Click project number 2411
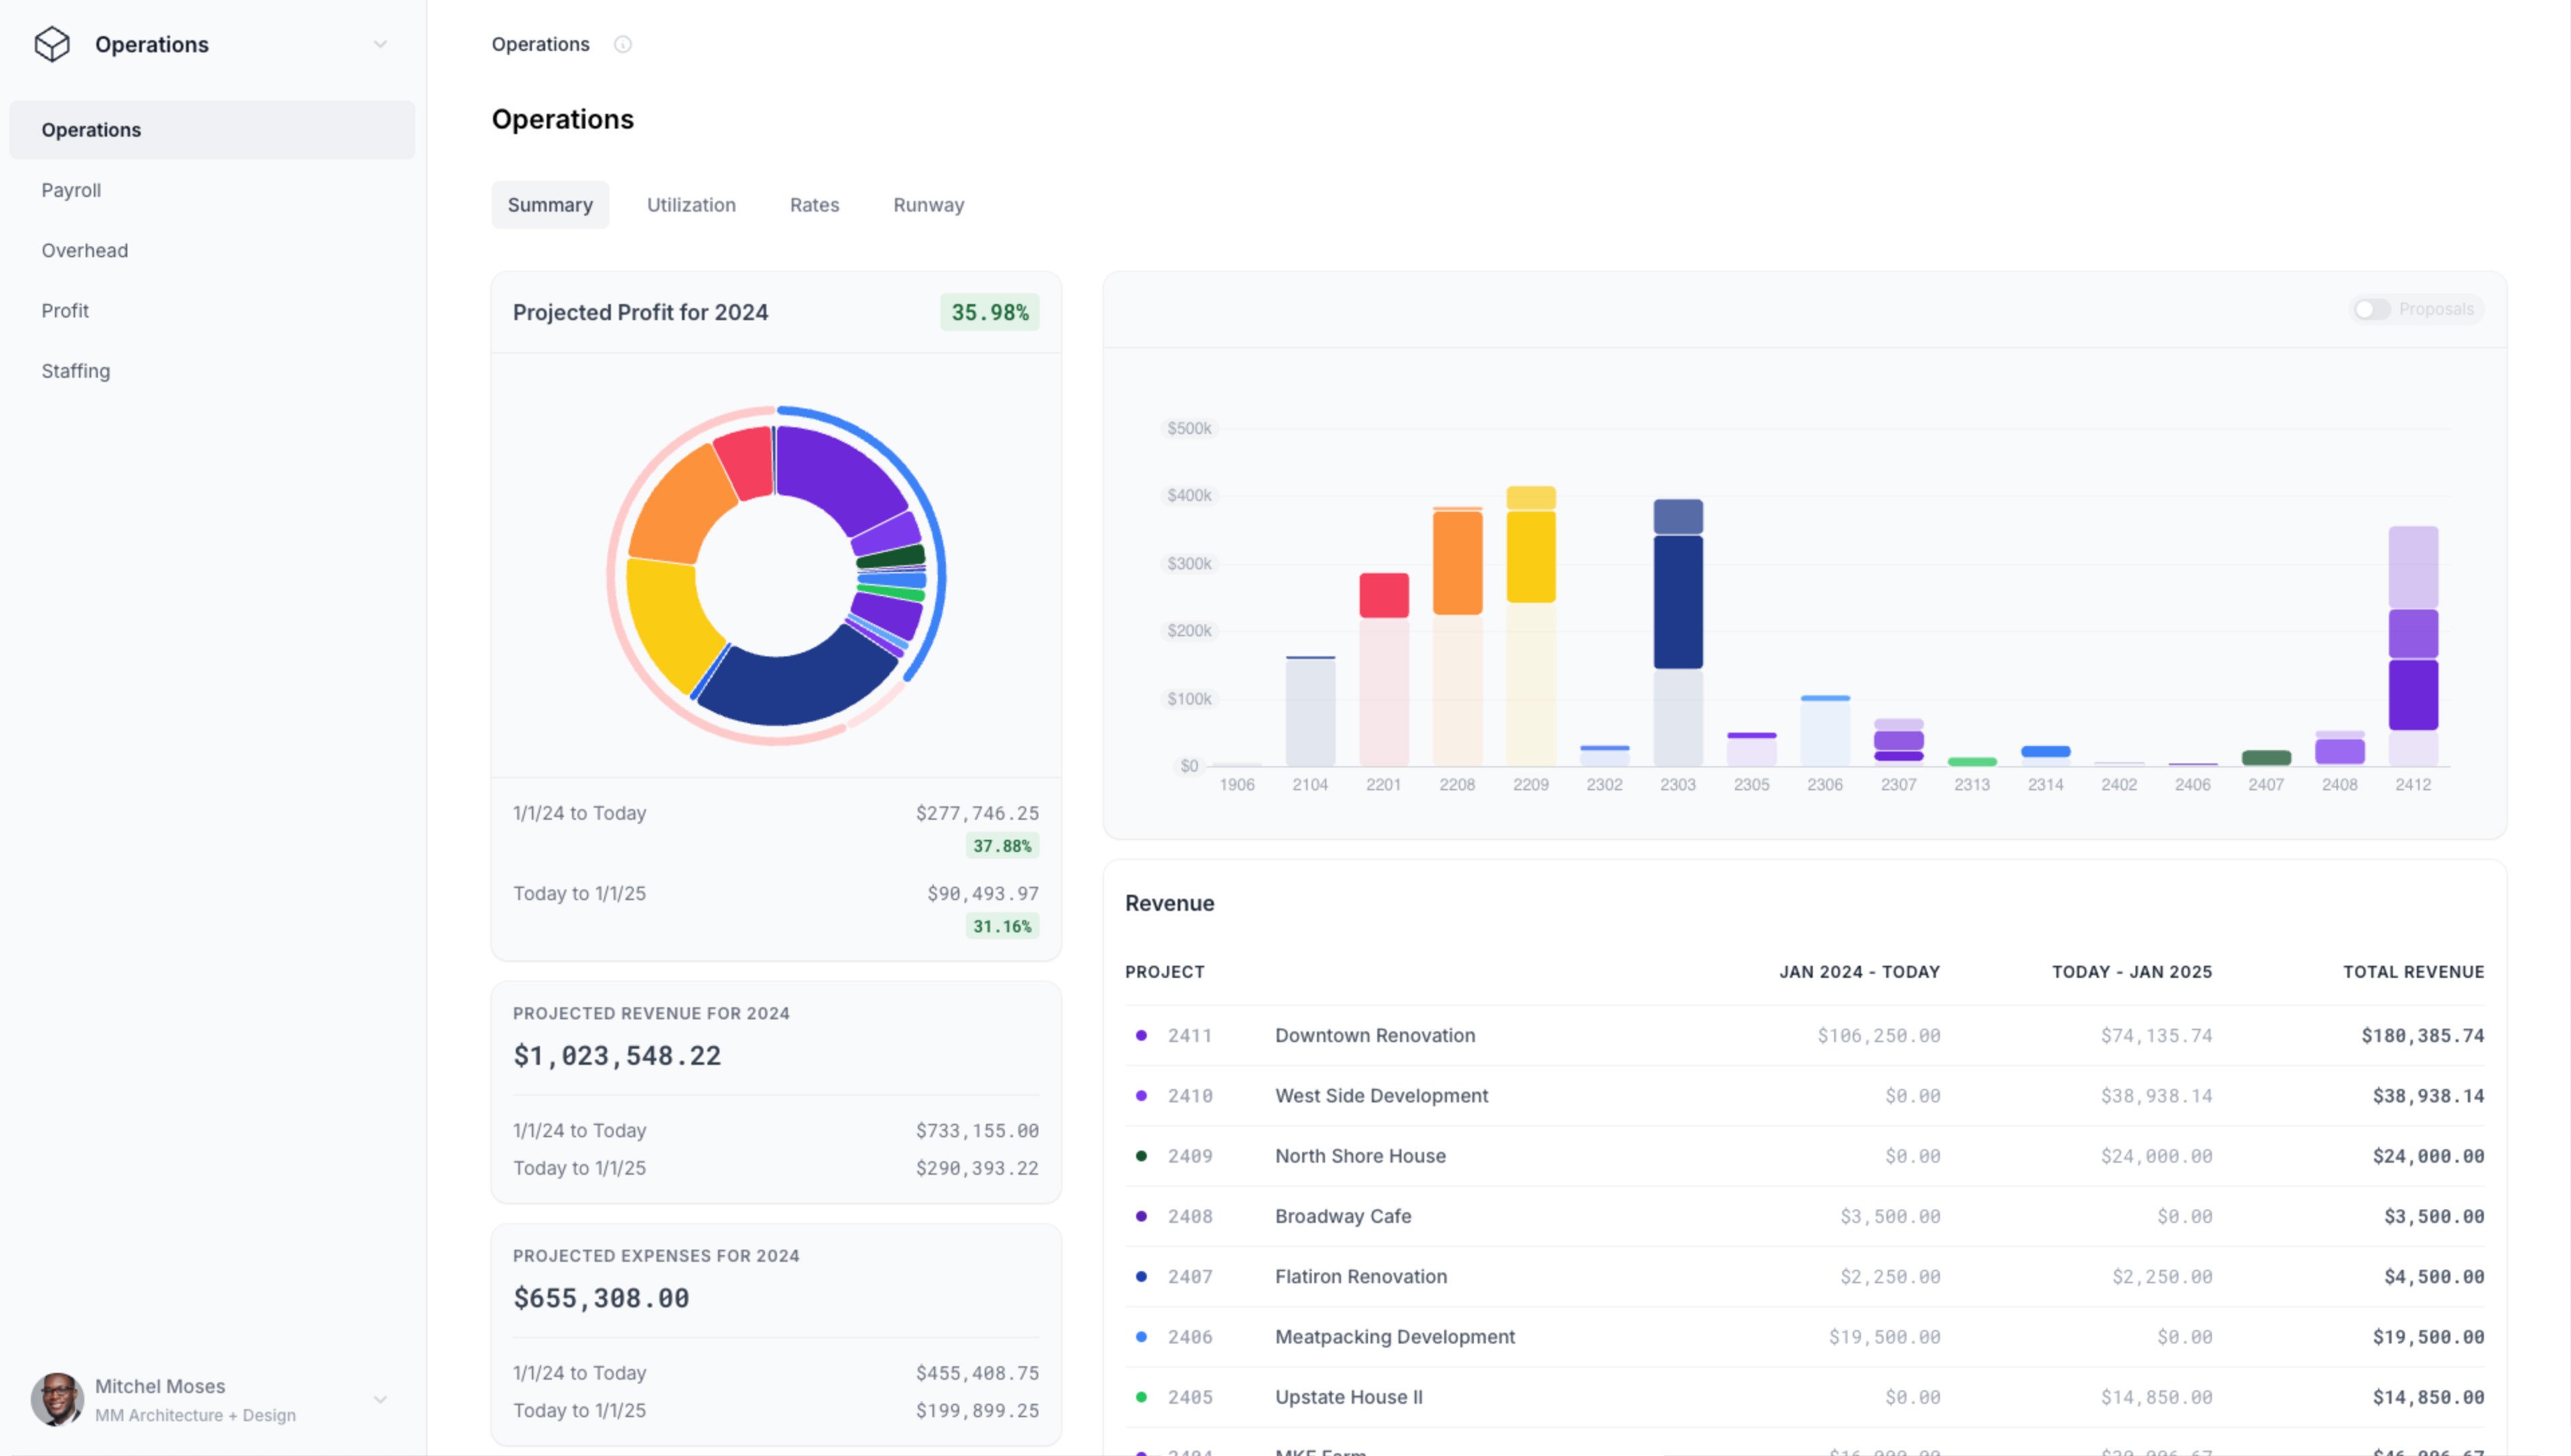This screenshot has height=1456, width=2571. click(1189, 1036)
